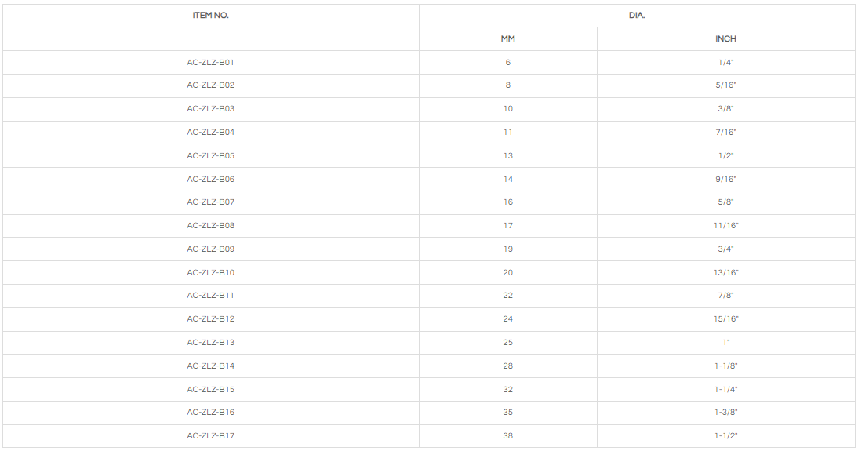
Task: Select the 14 mm diameter cell
Action: 508,179
